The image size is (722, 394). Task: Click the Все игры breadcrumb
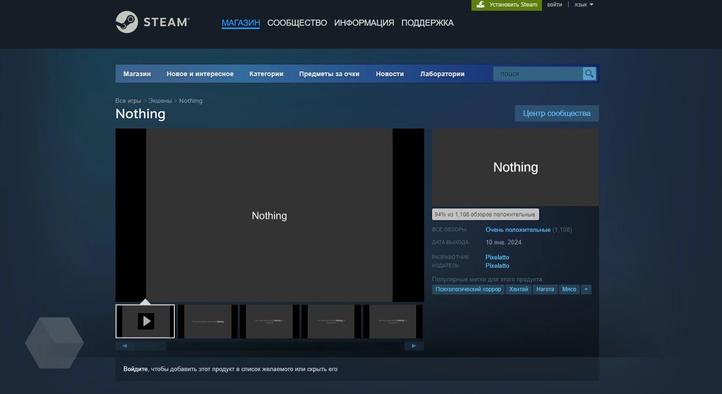(x=128, y=100)
